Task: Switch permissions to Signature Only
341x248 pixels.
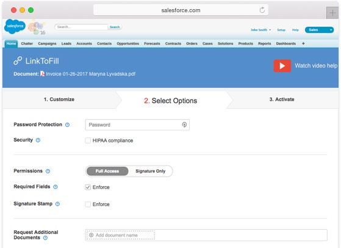Action: tap(150, 171)
